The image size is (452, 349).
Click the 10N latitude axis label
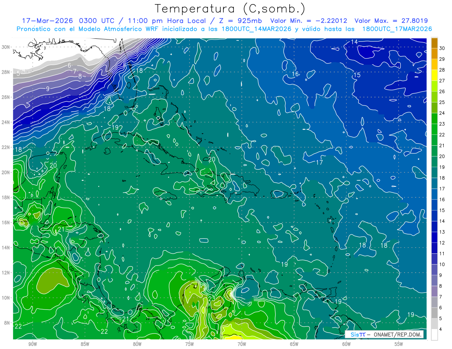[x=6, y=298]
